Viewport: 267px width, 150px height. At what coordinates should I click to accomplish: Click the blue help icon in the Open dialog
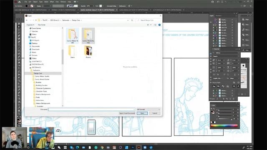click(x=159, y=25)
